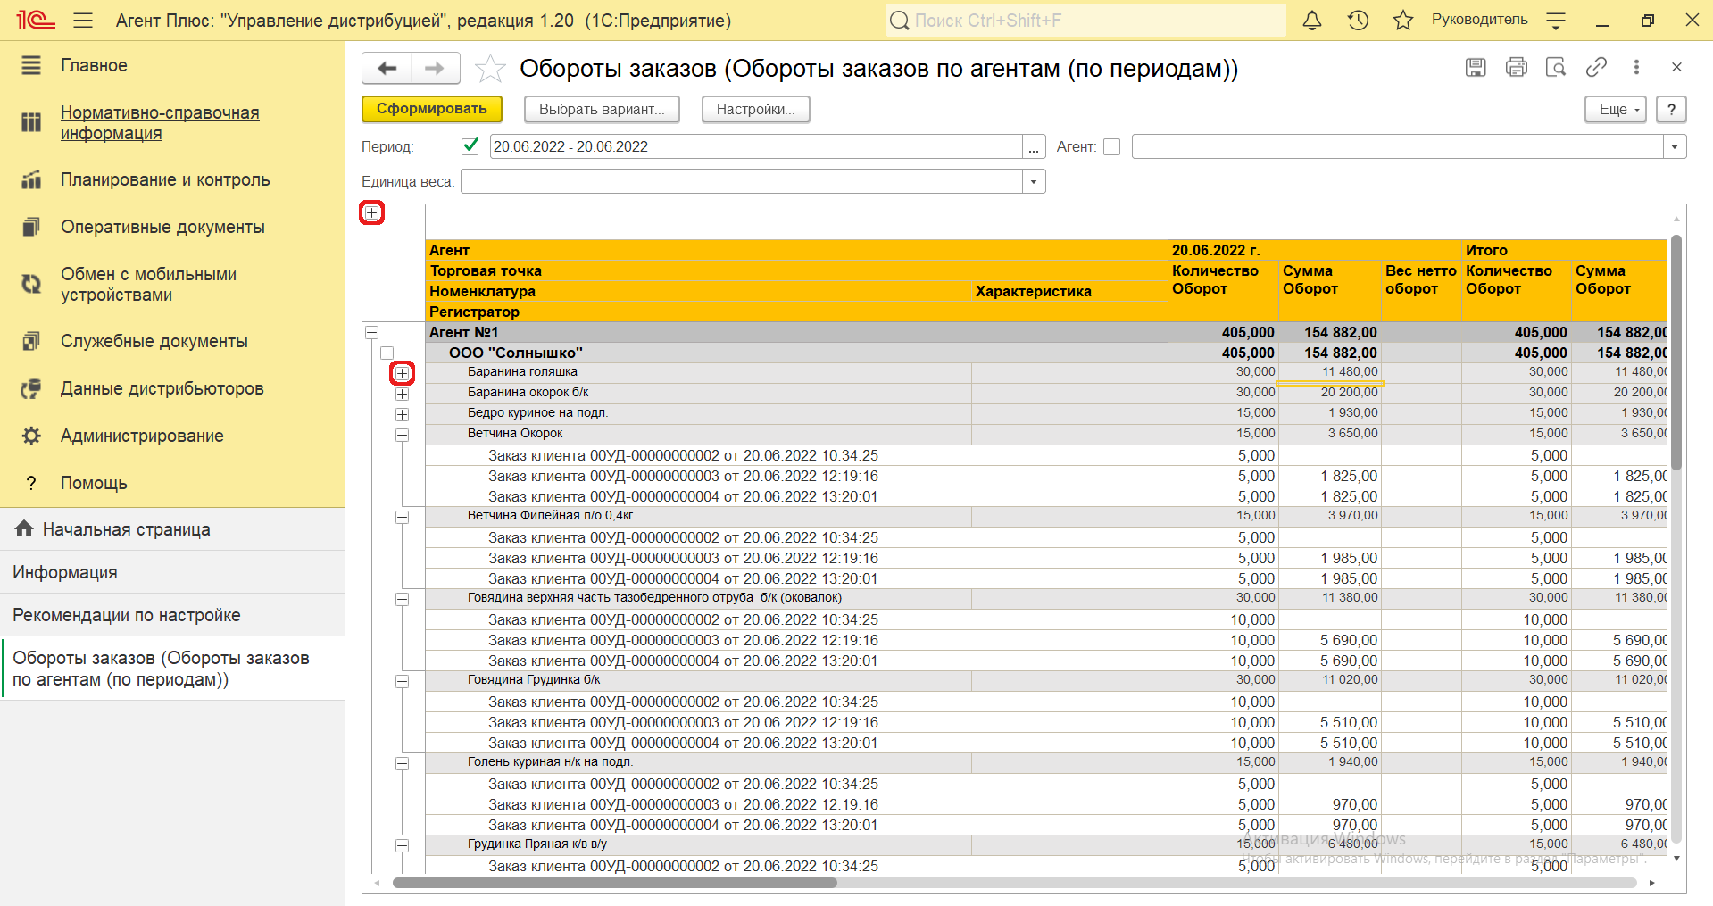Open period selection ellipsis button
Viewport: 1713px width, 906px height.
tap(1034, 146)
